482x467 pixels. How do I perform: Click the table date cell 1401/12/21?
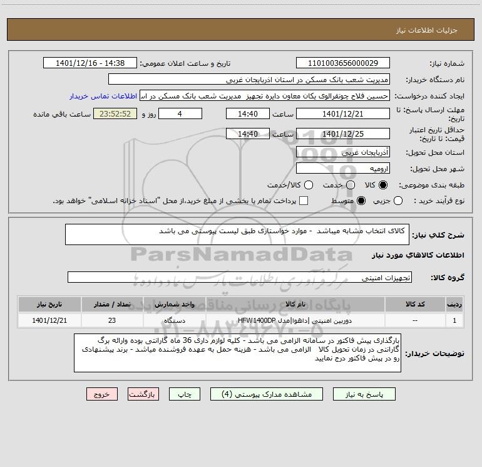pyautogui.click(x=49, y=320)
